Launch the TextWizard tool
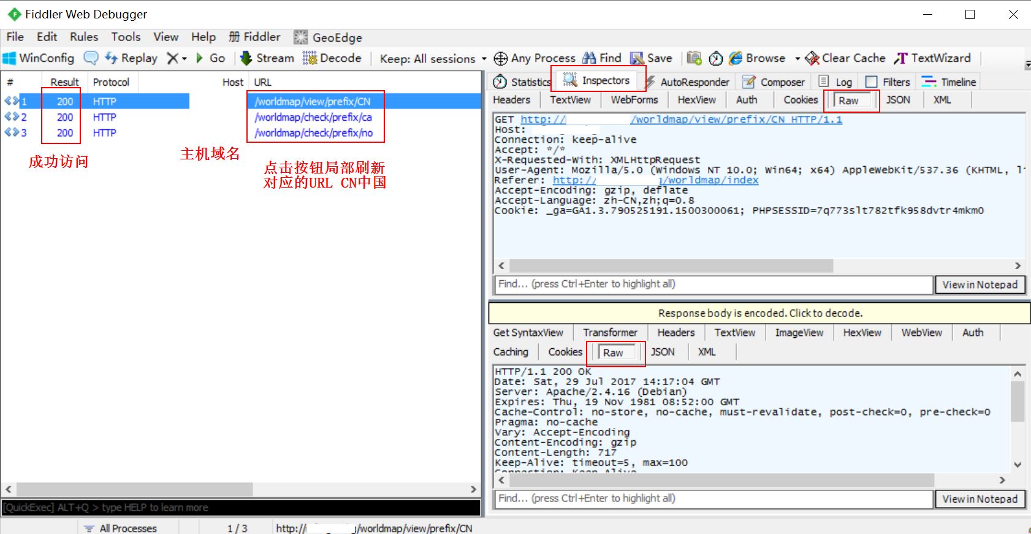Viewport: 1031px width, 534px height. tap(932, 58)
